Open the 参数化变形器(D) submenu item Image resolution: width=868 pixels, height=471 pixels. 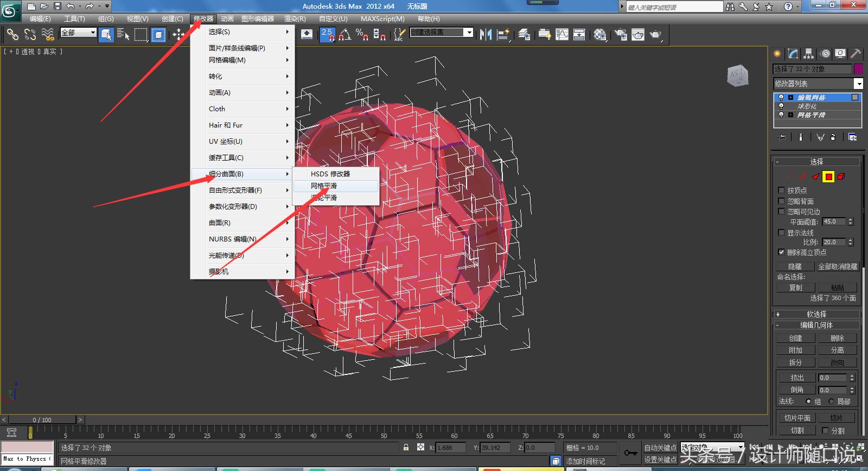242,206
